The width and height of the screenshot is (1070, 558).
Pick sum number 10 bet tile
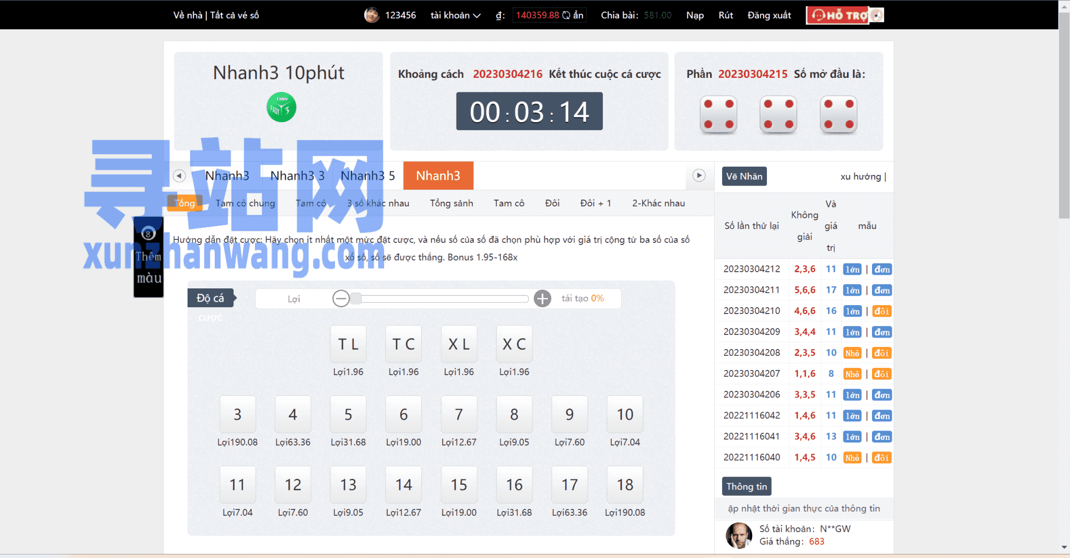624,414
